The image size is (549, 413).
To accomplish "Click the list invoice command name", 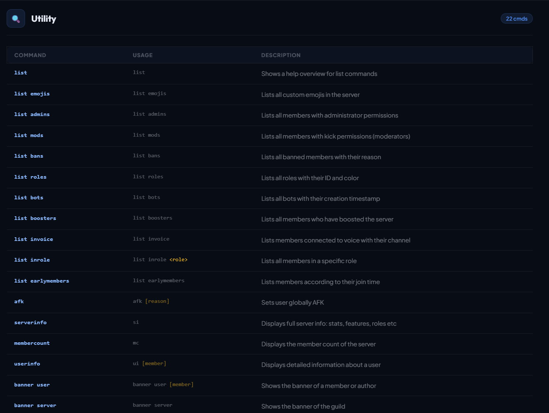I will coord(34,239).
